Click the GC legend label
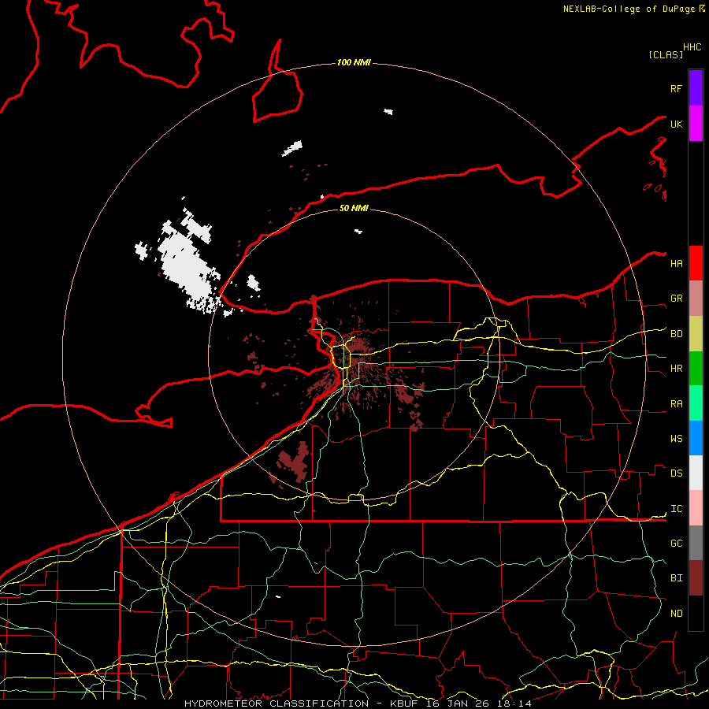The image size is (709, 709). (676, 544)
